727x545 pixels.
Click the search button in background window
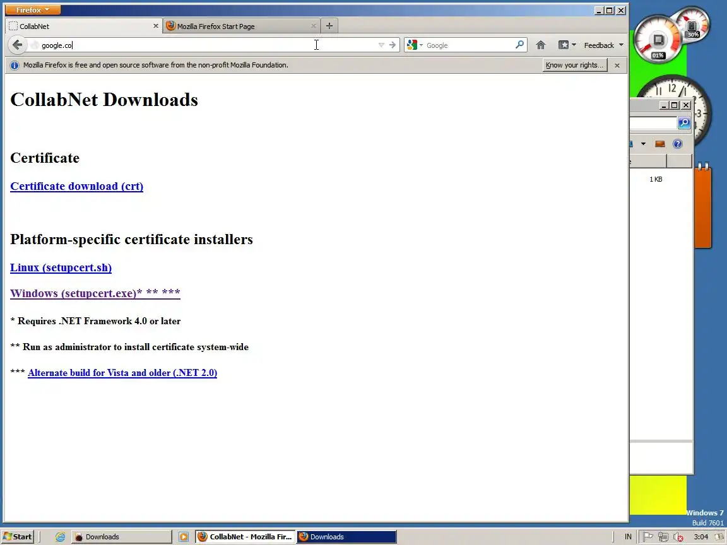pos(684,123)
